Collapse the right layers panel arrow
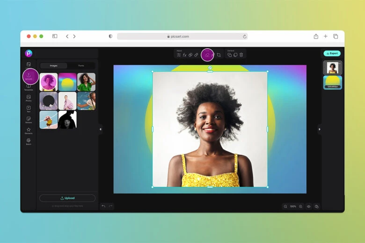This screenshot has width=365, height=243. click(x=320, y=129)
